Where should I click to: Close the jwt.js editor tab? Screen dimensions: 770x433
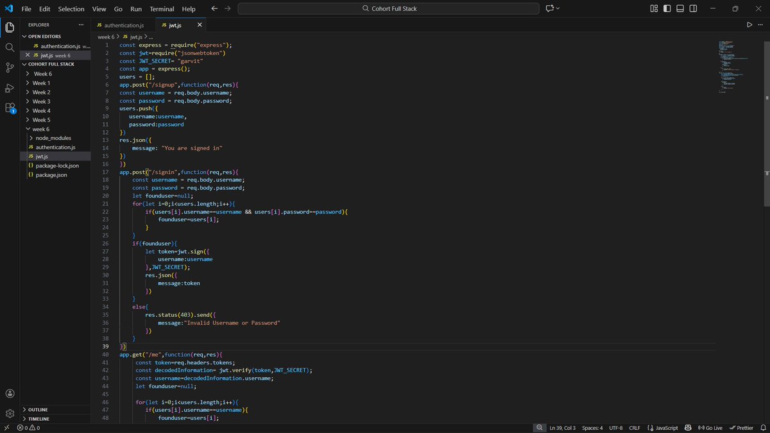(x=200, y=25)
